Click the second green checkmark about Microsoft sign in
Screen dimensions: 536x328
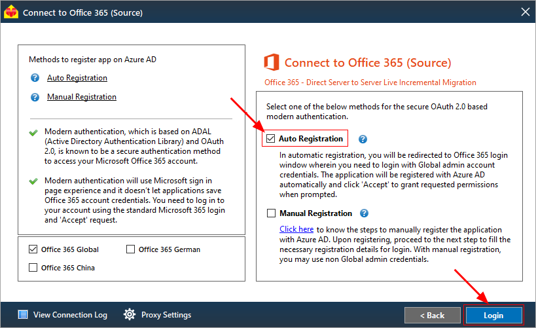(x=33, y=181)
